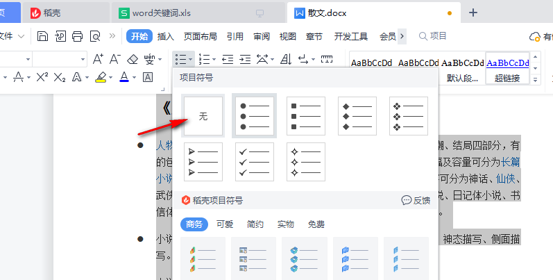Choose the solid square bullet style
Viewport: 553px width, 280px height.
[305, 116]
